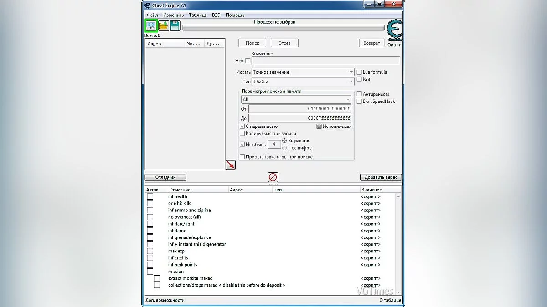Activate instant shield generator checkbox
Screen dimensions: 547x307
pyautogui.click(x=150, y=244)
